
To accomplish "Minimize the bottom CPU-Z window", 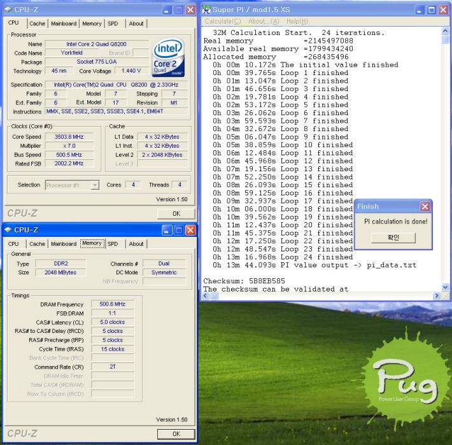I will pos(167,230).
